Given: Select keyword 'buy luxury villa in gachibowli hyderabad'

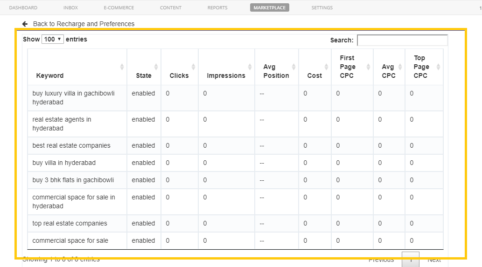Looking at the screenshot, I should click(x=73, y=97).
